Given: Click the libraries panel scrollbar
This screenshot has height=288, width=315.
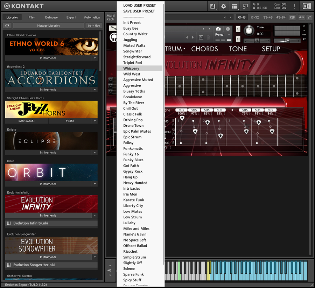Looking at the screenshot, I should click(x=100, y=51).
